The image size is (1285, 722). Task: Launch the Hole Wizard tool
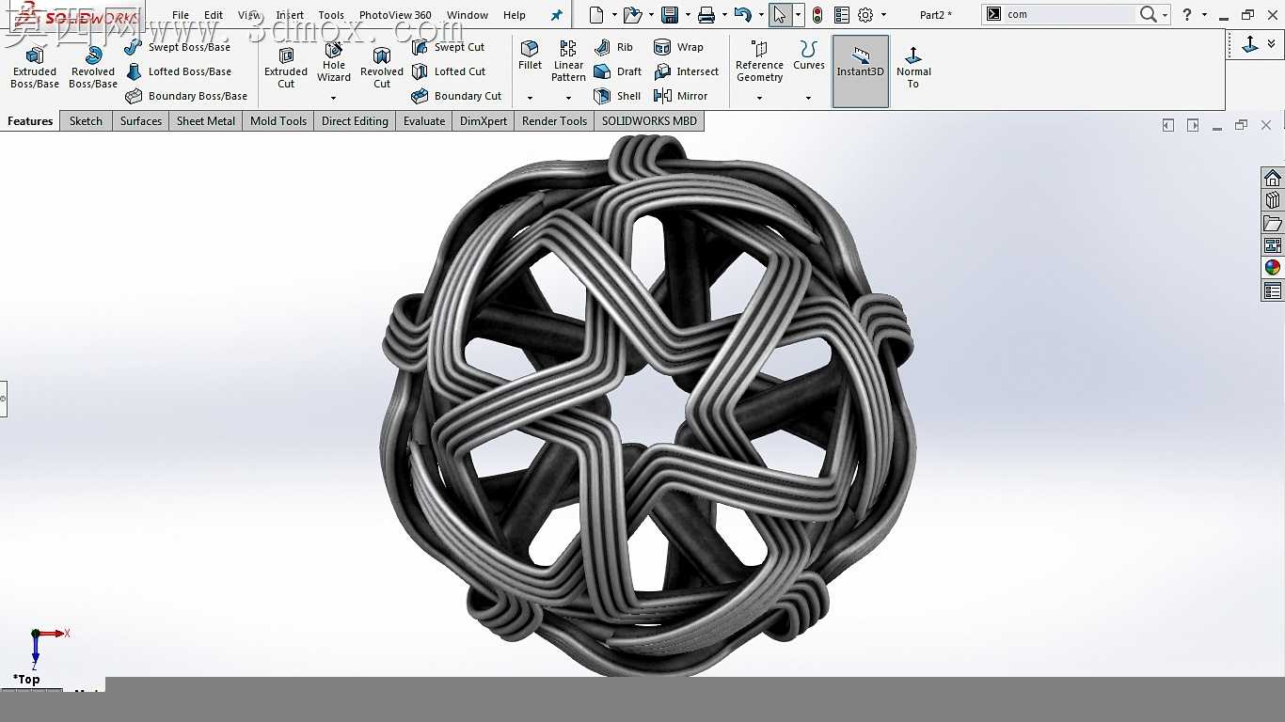point(334,61)
